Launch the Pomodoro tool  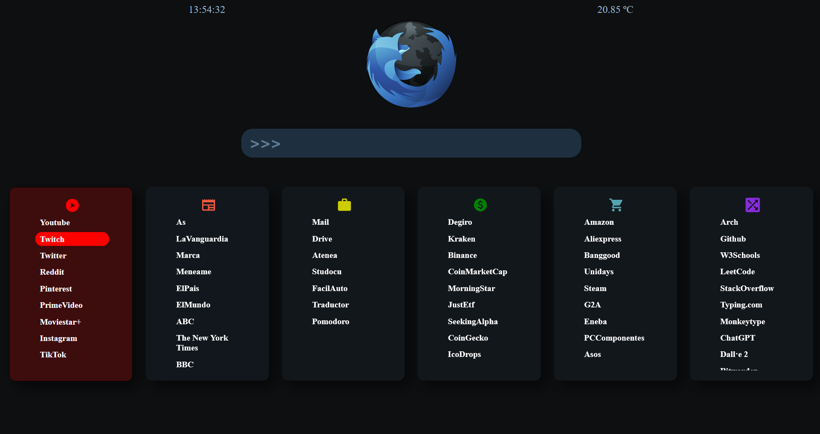point(330,322)
